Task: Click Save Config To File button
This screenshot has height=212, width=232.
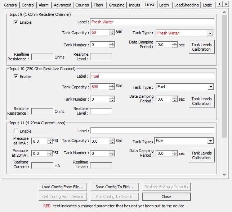Action: tap(114, 187)
